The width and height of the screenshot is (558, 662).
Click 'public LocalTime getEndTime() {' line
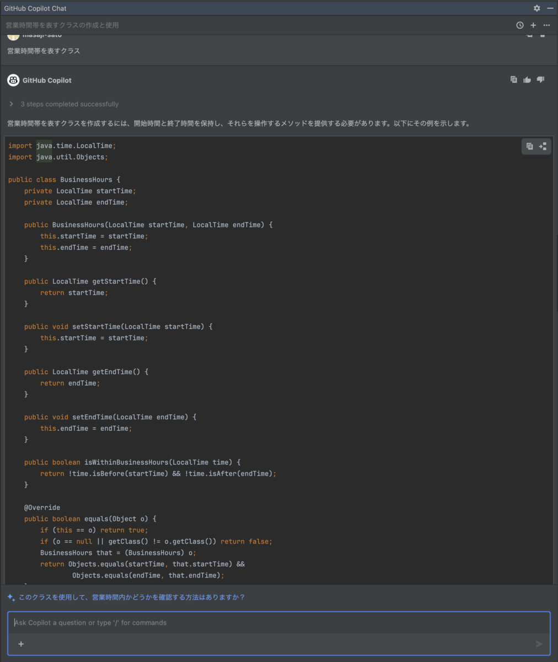[86, 372]
